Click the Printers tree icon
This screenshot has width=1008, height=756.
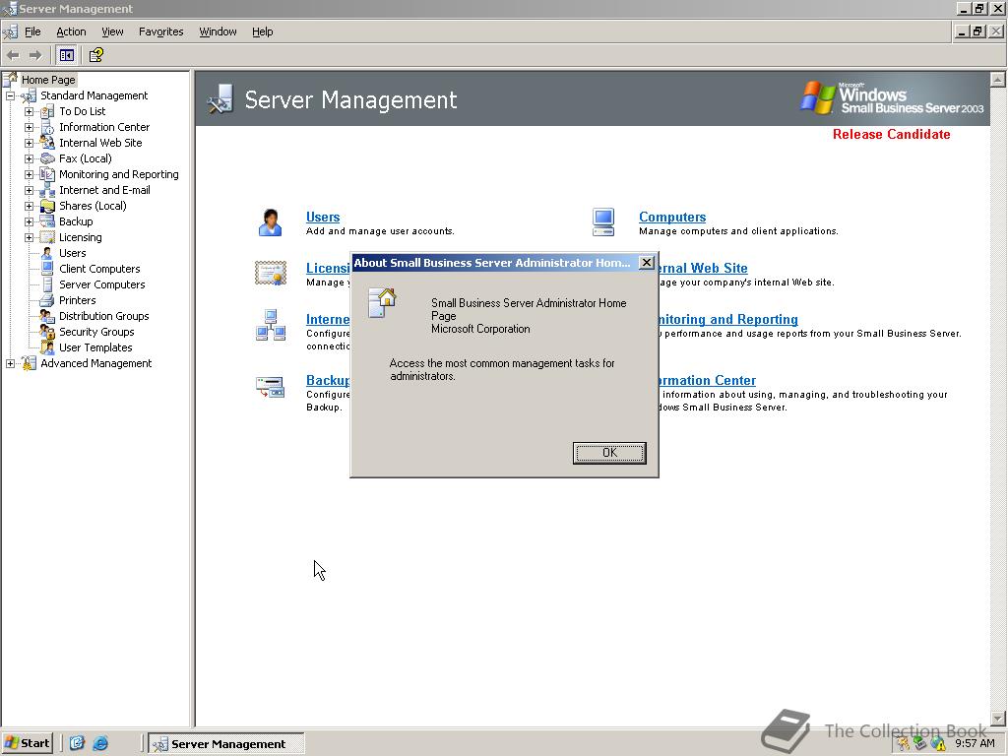click(x=47, y=300)
